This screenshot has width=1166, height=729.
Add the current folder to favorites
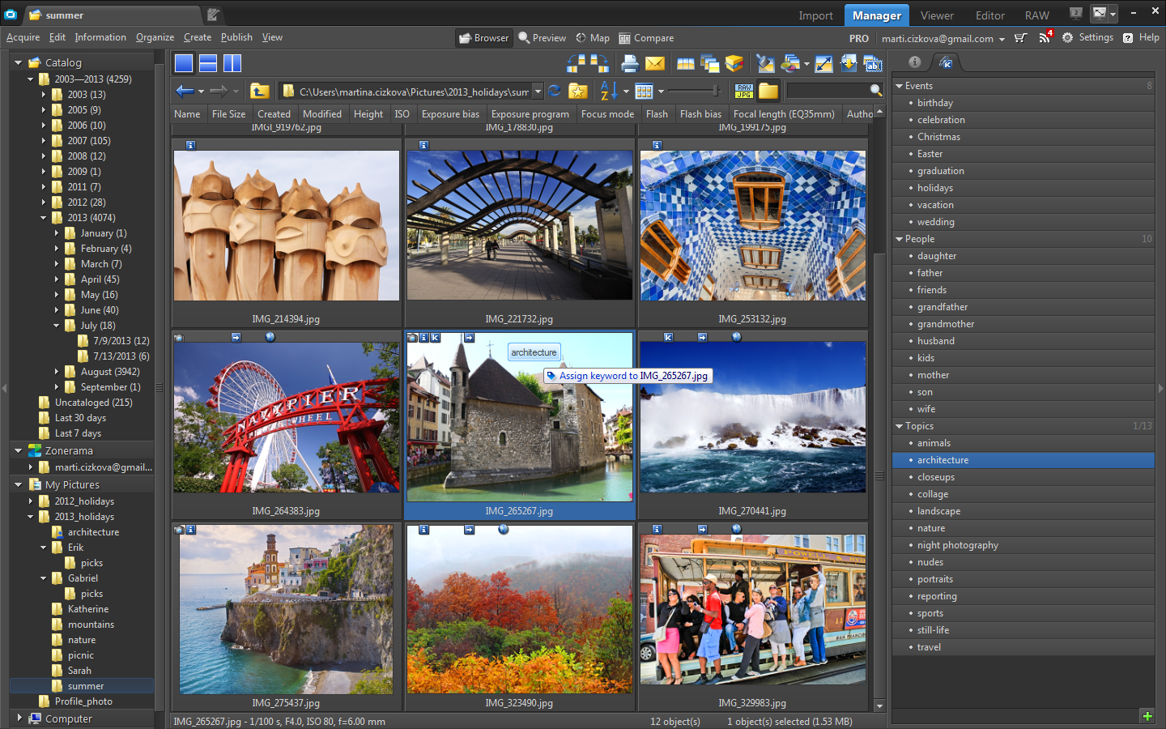coord(578,91)
